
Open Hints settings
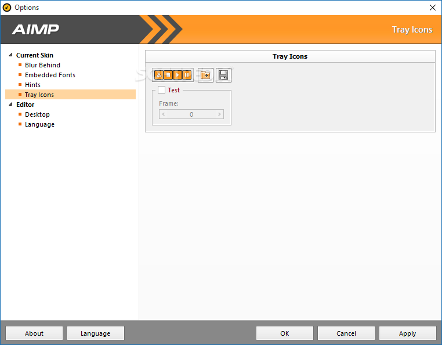(32, 85)
